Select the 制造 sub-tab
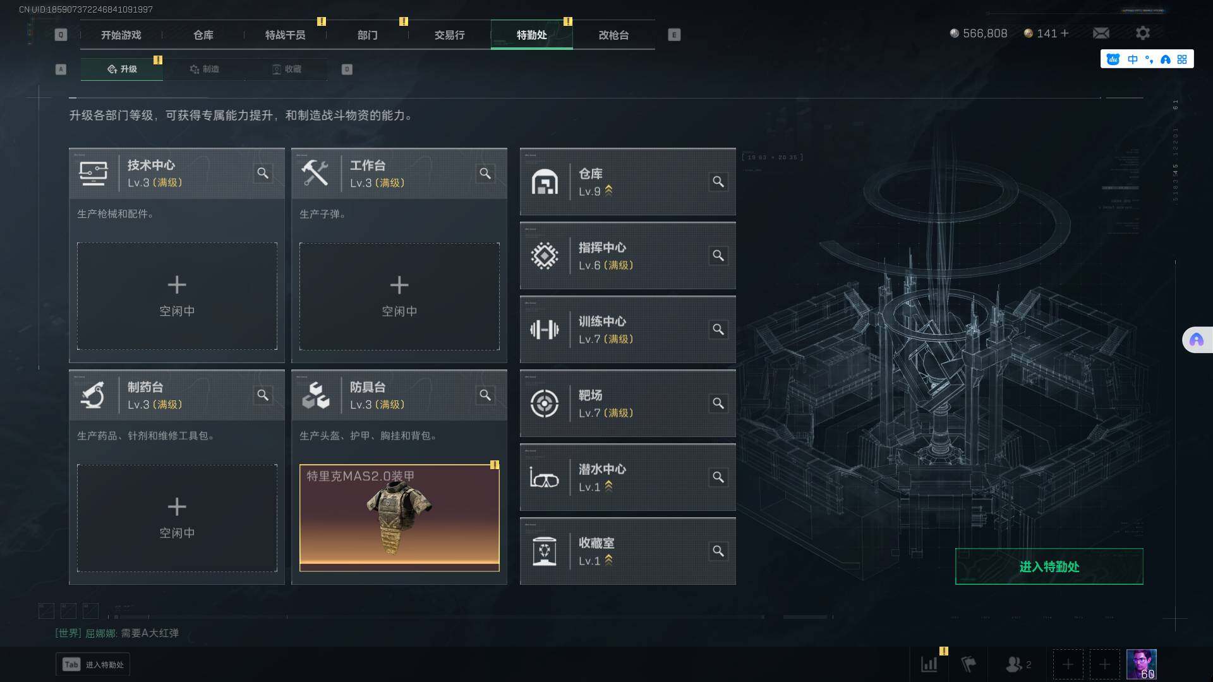Screen dimensions: 1213x682 [x=204, y=69]
